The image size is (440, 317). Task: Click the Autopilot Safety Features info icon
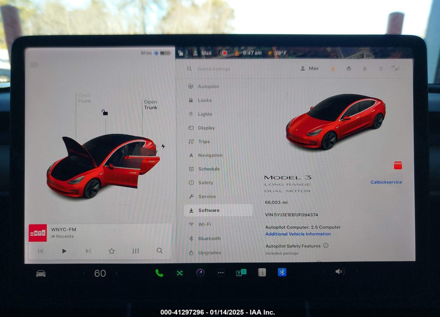click(326, 245)
